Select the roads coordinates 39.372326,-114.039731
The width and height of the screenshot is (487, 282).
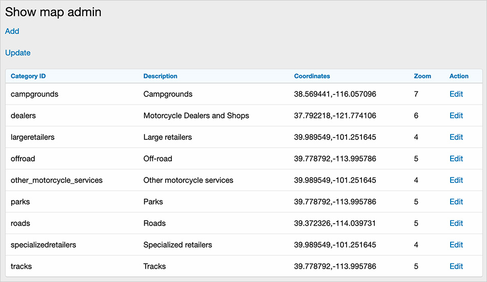335,224
